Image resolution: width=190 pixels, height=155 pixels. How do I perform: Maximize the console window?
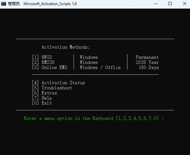click(x=170, y=4)
